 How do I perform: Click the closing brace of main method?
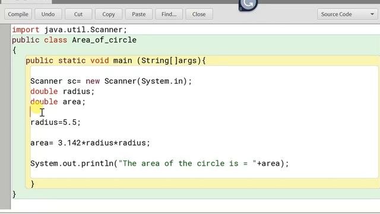33,184
